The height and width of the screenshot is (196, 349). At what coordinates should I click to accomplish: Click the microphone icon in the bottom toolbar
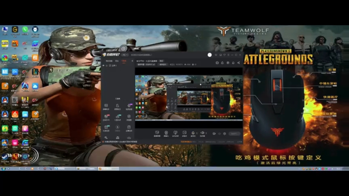[193, 133]
